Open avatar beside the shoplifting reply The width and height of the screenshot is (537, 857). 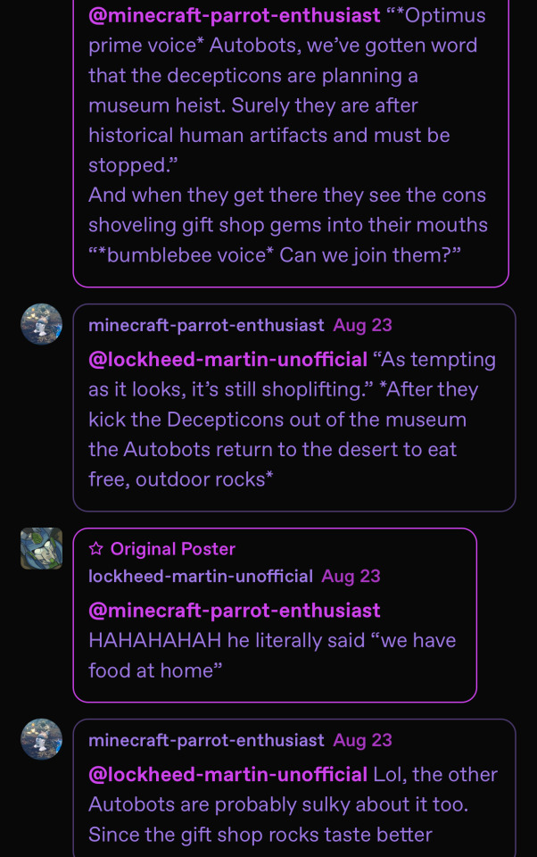point(41,324)
